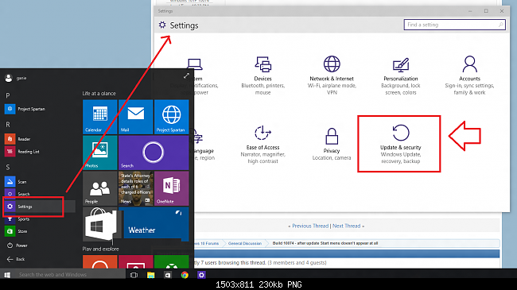Open Devices settings category
This screenshot has width=517, height=290.
pos(262,75)
